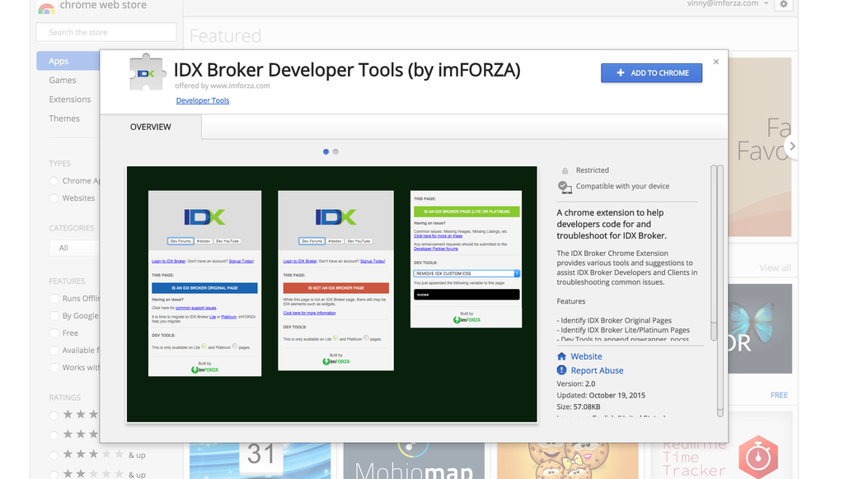Open the vinny@imforza.com account dropdown
The height and width of the screenshot is (479, 844).
click(727, 4)
